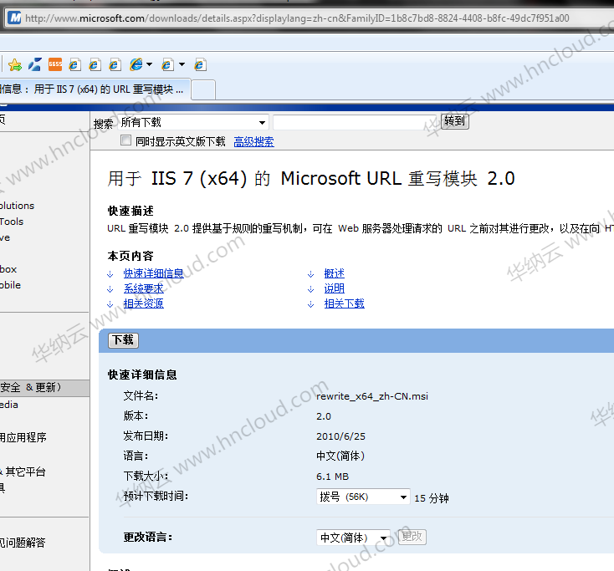Follow the 说明 link
The image size is (614, 571).
pyautogui.click(x=335, y=288)
